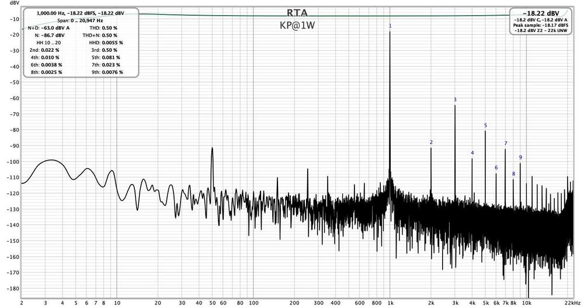Viewport: 584px width, 308px height.
Task: Click the "8th: 0.0025 %" harmonic value
Action: coord(46,72)
